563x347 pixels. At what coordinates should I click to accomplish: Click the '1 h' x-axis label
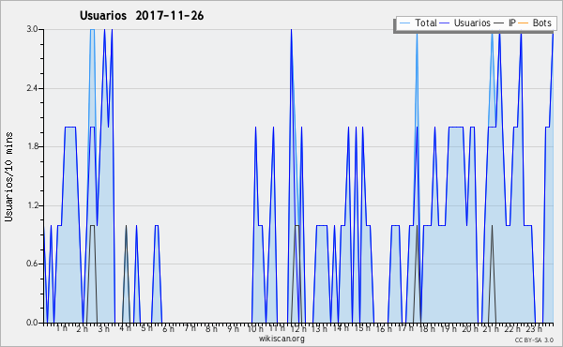[x=61, y=328]
